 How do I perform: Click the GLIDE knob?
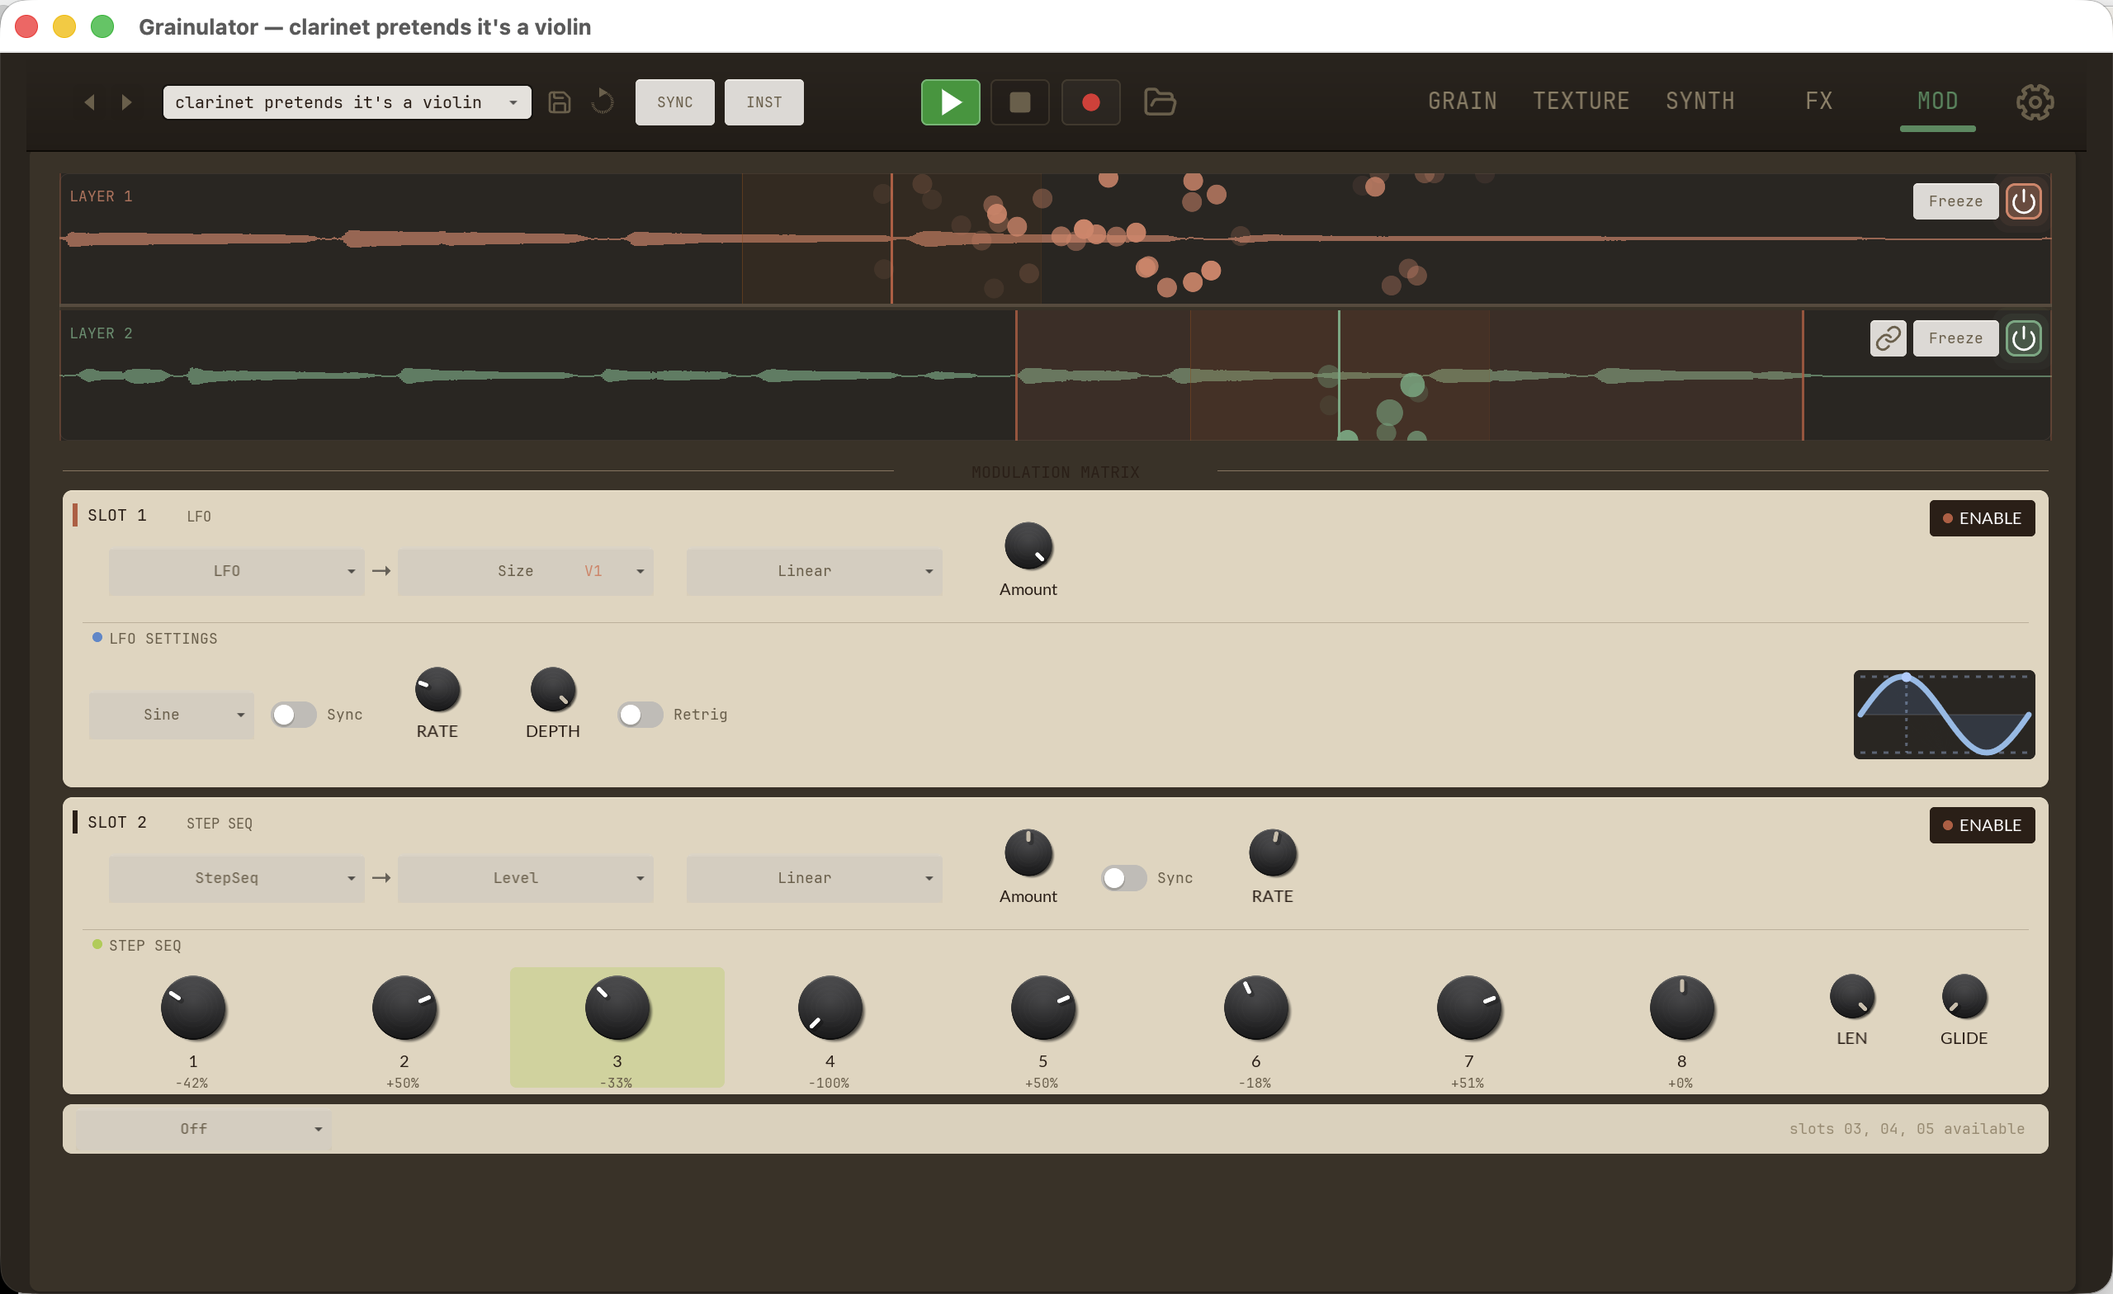1964,996
